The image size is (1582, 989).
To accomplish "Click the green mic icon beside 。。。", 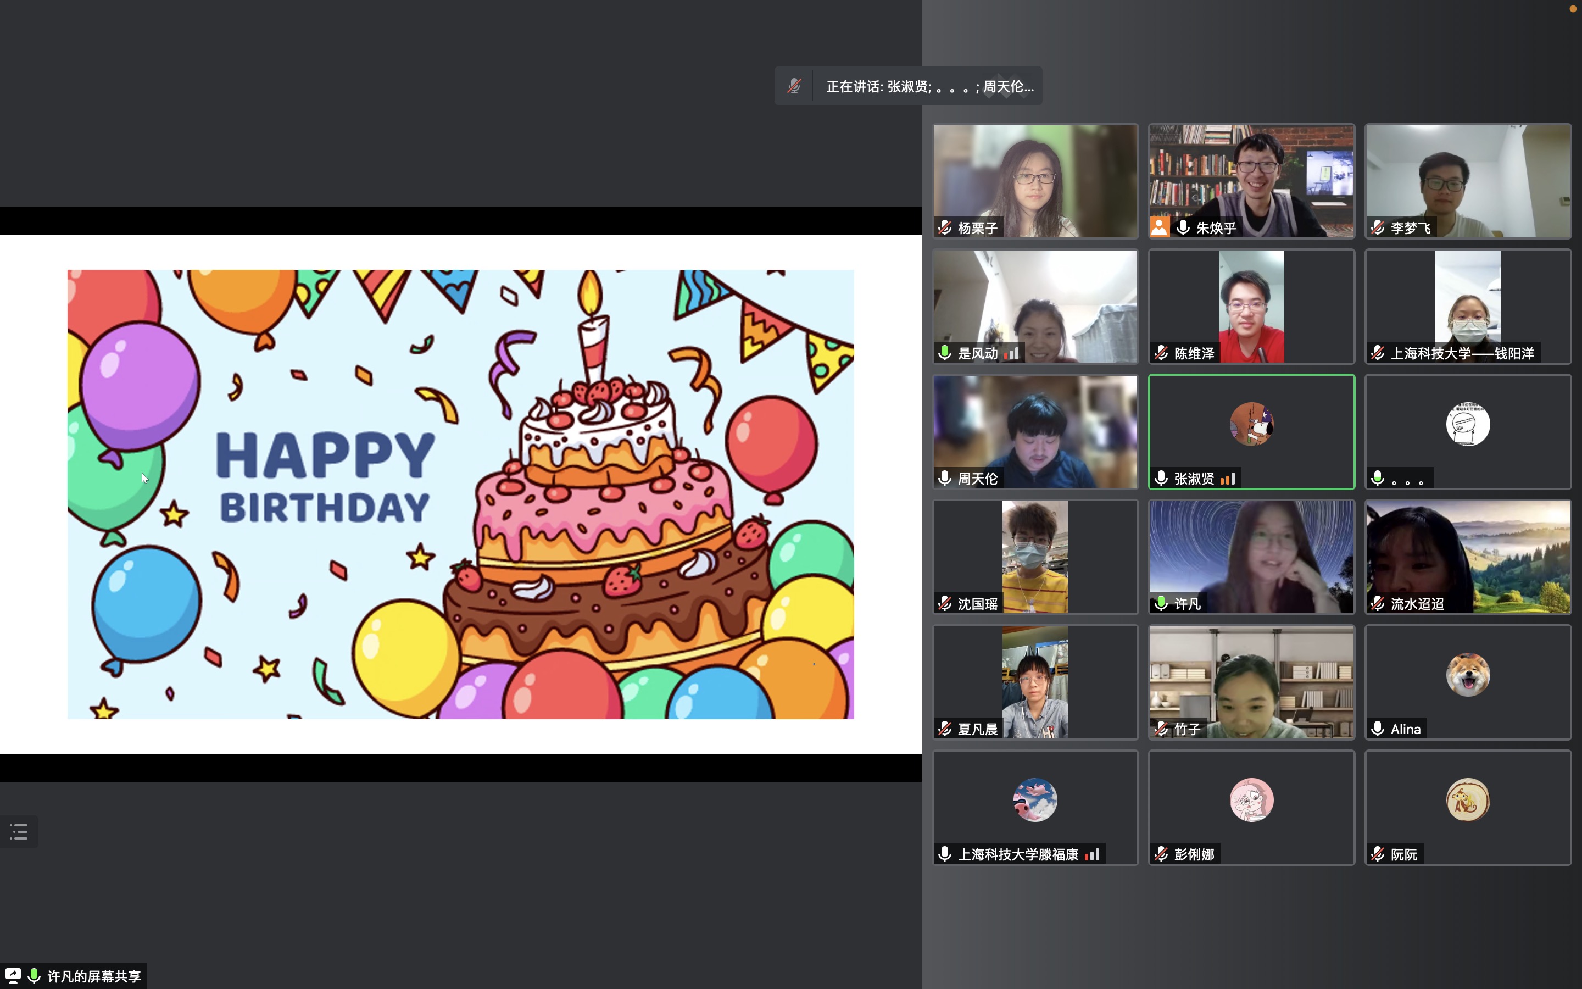I will tap(1378, 478).
